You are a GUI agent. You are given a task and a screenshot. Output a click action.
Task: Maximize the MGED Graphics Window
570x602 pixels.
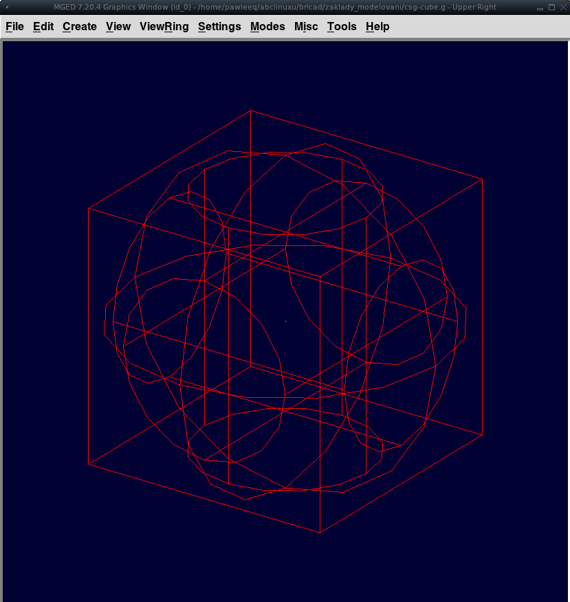pos(551,8)
